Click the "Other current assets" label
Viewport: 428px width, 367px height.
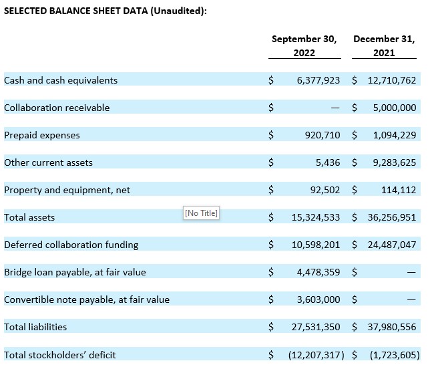[48, 162]
